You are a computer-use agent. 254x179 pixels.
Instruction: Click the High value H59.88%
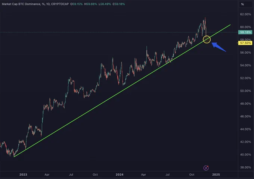(90, 4)
